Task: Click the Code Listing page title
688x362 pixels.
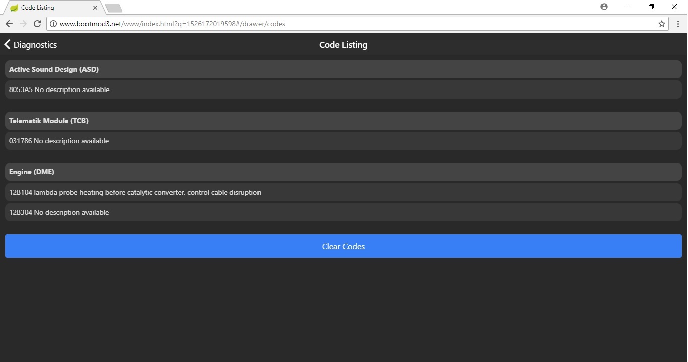Action: (x=343, y=45)
